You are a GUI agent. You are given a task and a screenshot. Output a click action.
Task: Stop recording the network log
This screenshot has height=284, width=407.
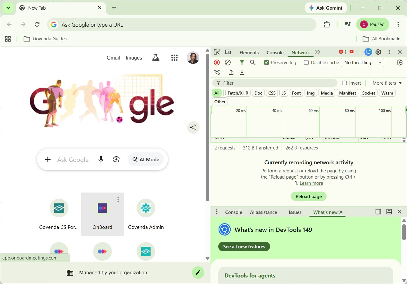[x=217, y=62]
